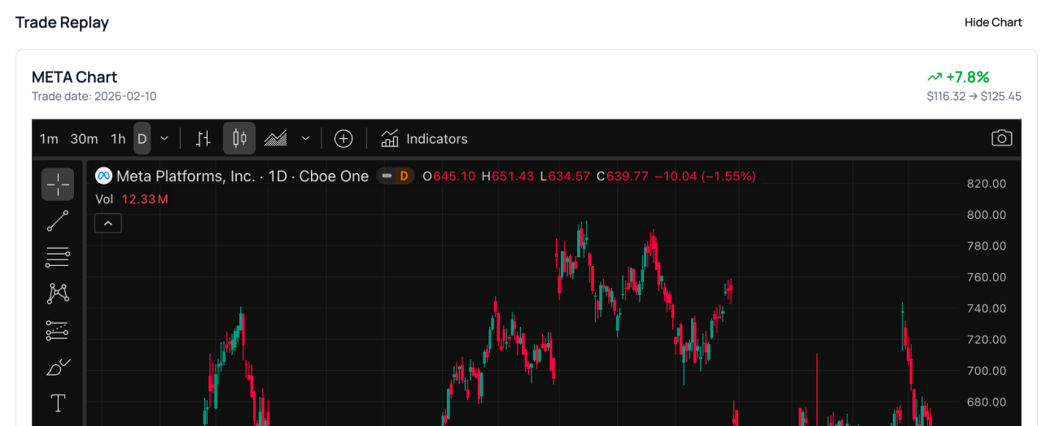Click the $116.32 → $125.45 price range
1059x426 pixels.
pyautogui.click(x=974, y=97)
